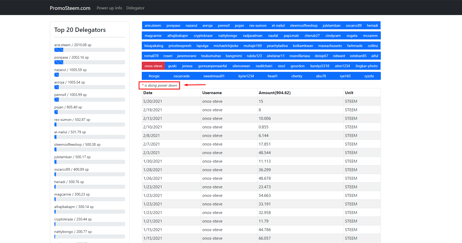
Task: Select the mcsamm user button
Action: pos(370,36)
